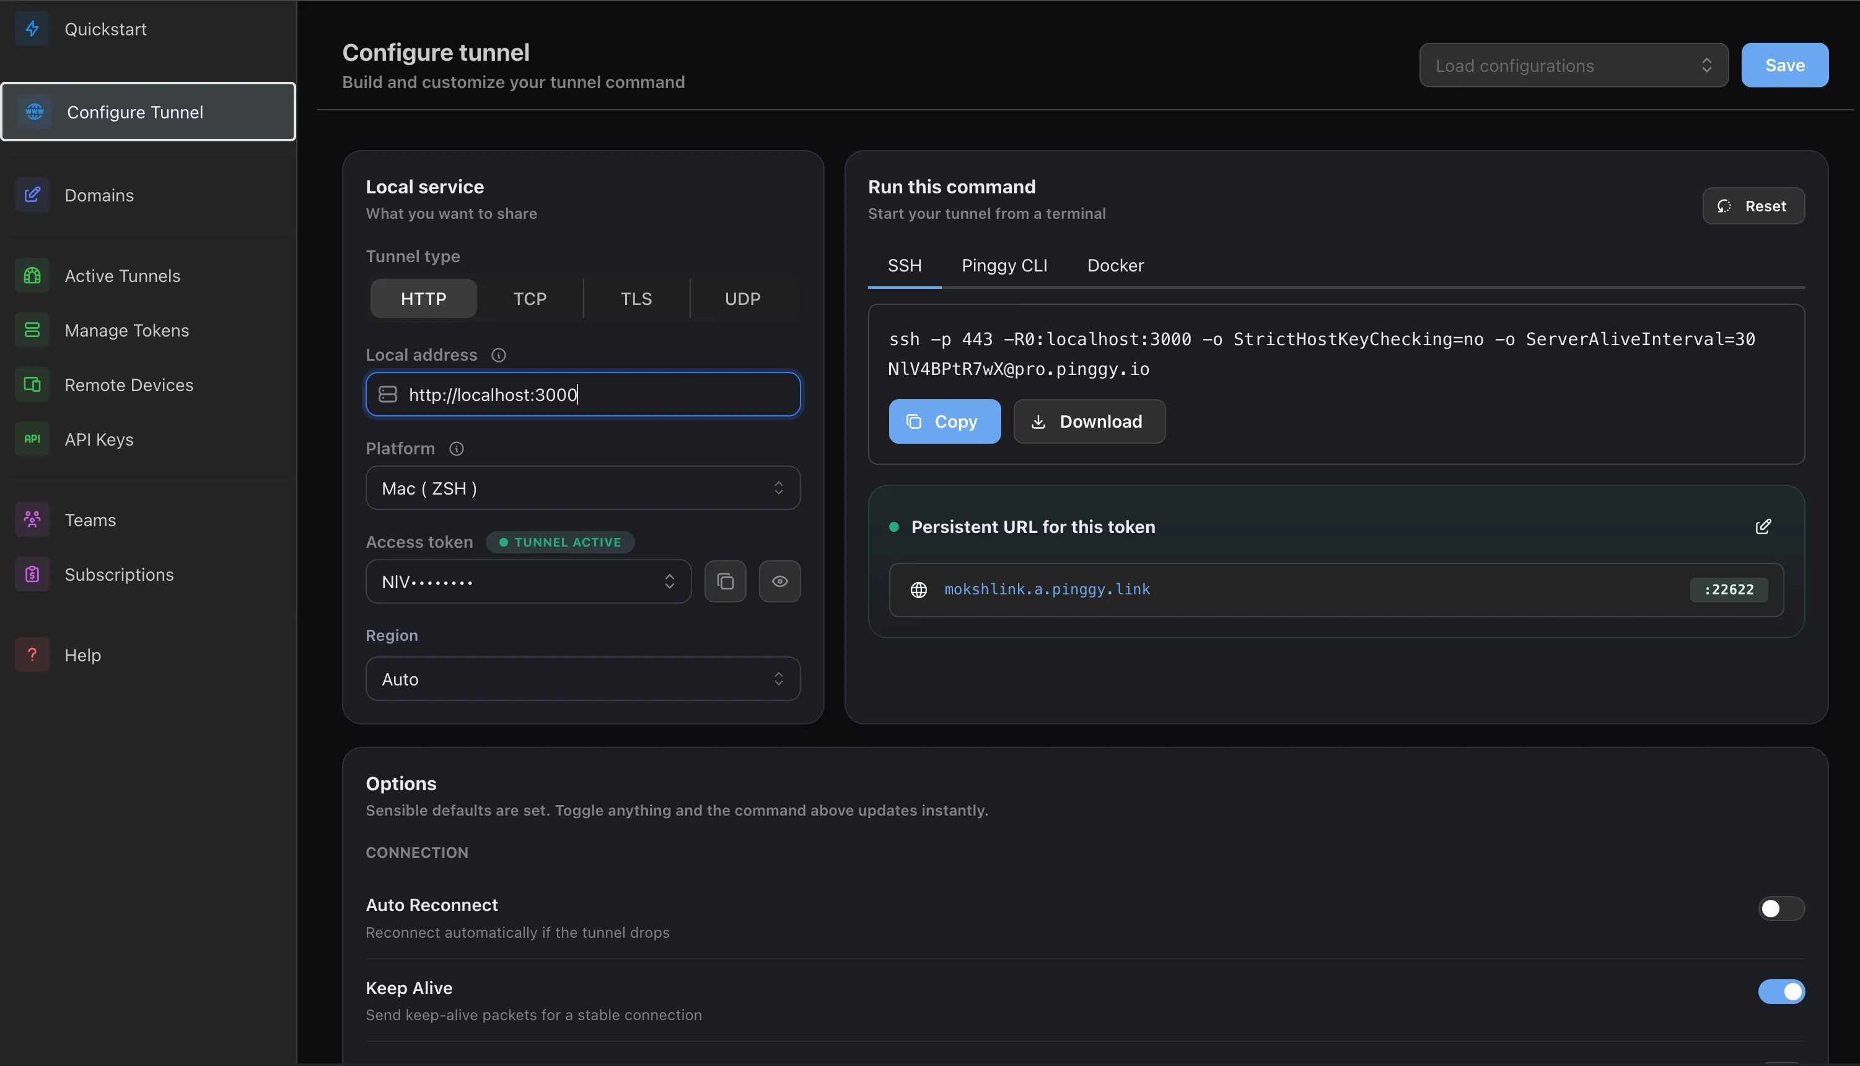
Task: Click the Reset button
Action: (1753, 206)
